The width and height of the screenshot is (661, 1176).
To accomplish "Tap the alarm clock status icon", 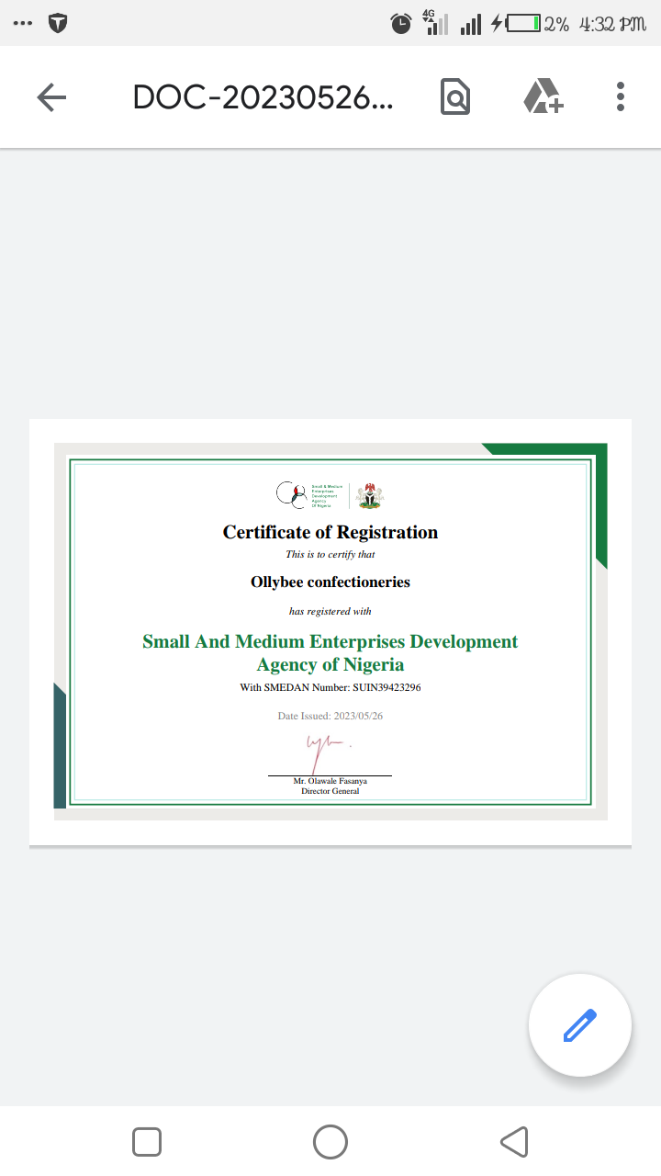I will click(401, 24).
